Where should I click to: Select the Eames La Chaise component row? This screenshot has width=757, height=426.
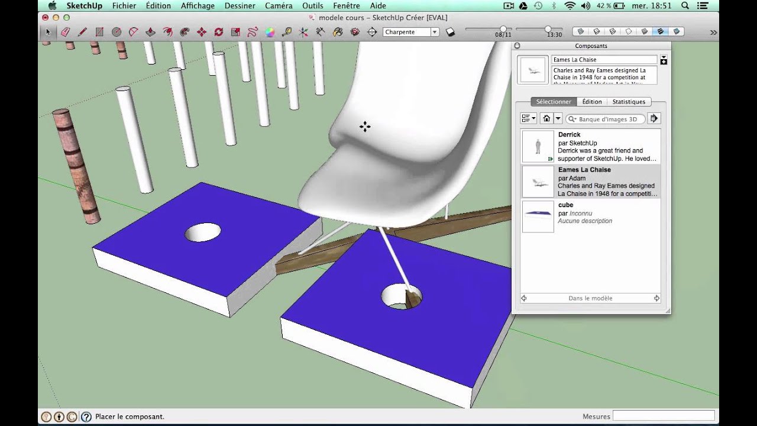(590, 182)
